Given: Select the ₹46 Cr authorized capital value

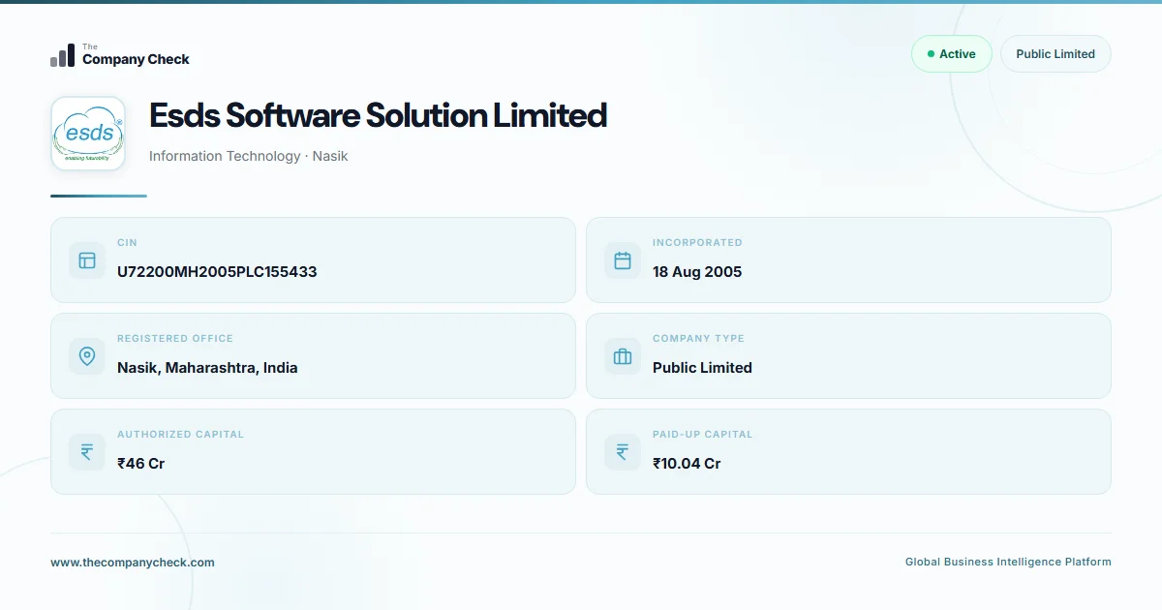Looking at the screenshot, I should [141, 464].
